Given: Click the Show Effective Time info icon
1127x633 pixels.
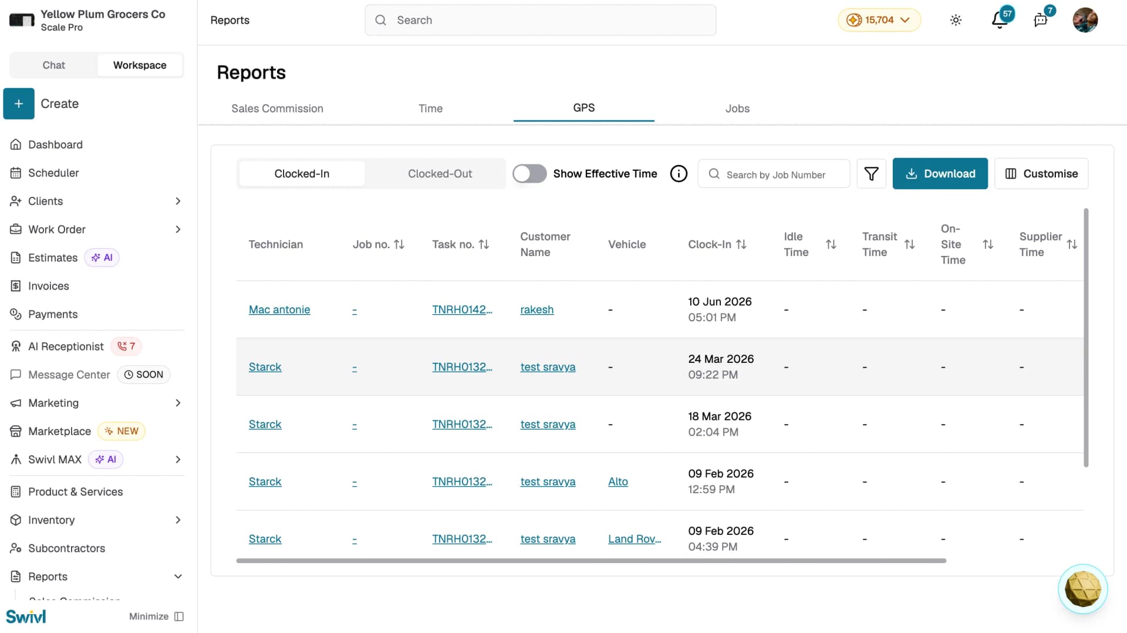Looking at the screenshot, I should 679,174.
